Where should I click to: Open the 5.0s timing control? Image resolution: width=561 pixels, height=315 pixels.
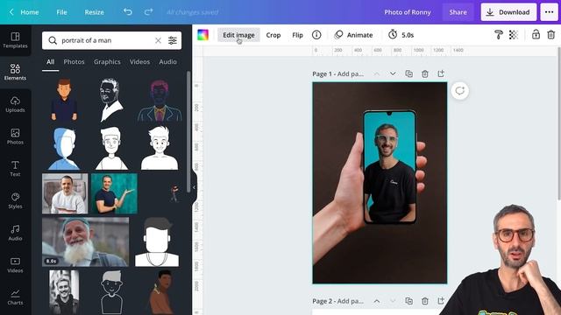click(401, 35)
